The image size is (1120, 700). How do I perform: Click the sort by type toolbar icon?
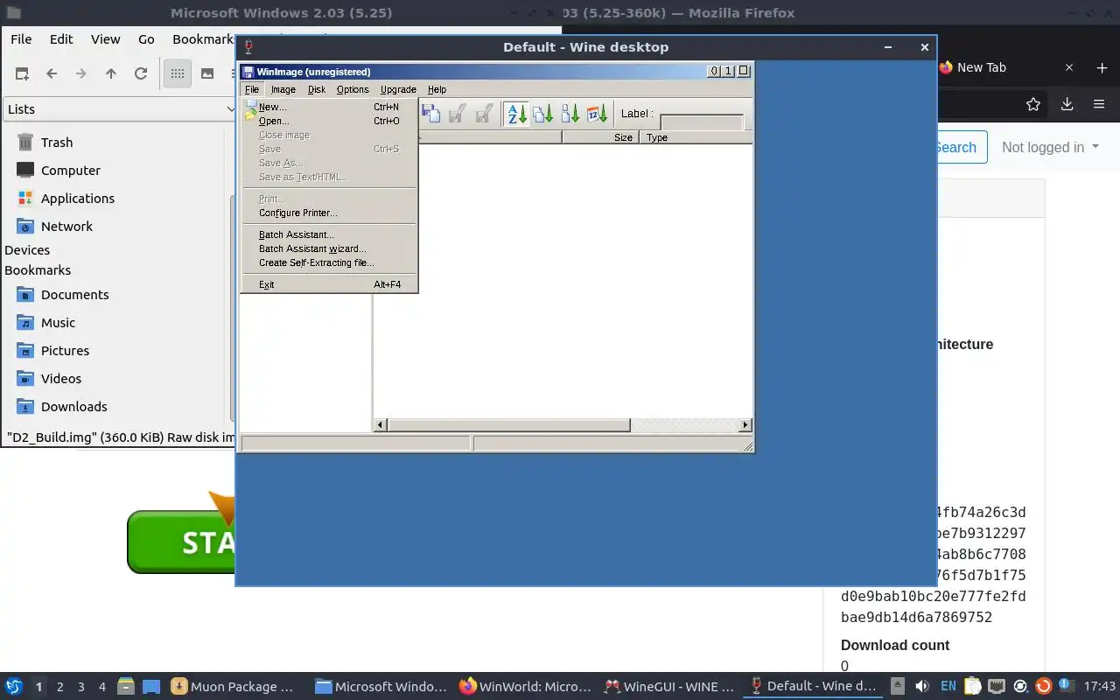click(x=543, y=114)
